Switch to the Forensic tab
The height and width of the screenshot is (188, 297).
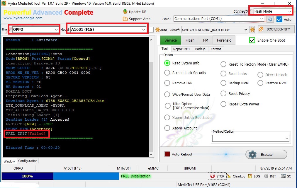pos(224,40)
